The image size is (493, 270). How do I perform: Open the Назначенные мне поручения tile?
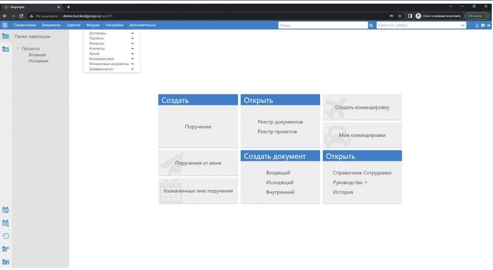198,191
